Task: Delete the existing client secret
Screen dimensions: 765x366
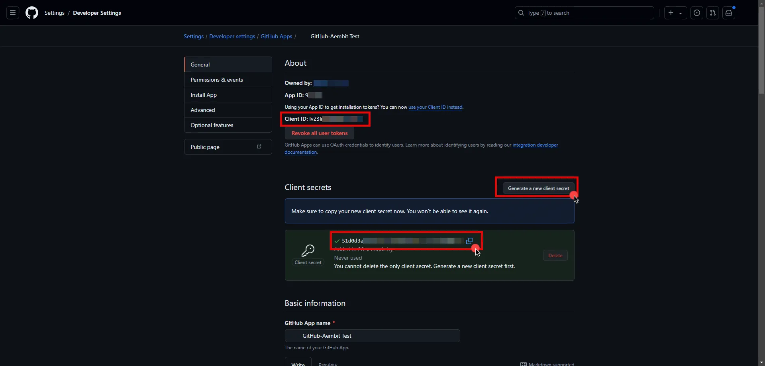Action: point(555,255)
